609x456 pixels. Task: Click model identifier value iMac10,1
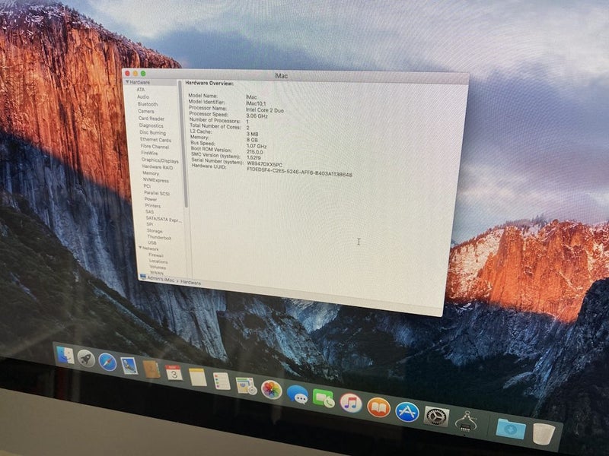click(x=256, y=103)
